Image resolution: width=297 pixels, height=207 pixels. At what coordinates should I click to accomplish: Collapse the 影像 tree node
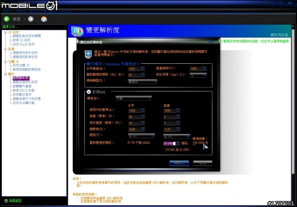[6, 49]
